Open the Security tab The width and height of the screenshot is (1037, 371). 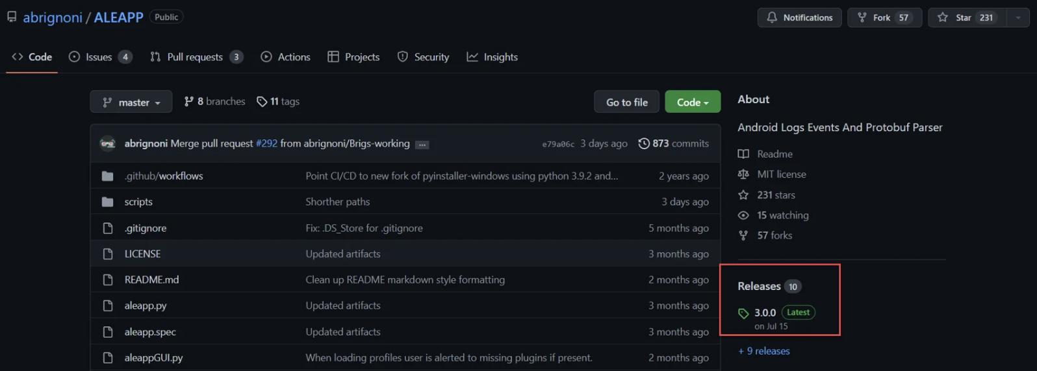coord(423,57)
